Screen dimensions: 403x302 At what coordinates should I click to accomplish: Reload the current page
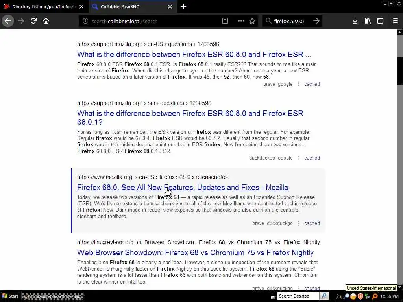(x=33, y=21)
